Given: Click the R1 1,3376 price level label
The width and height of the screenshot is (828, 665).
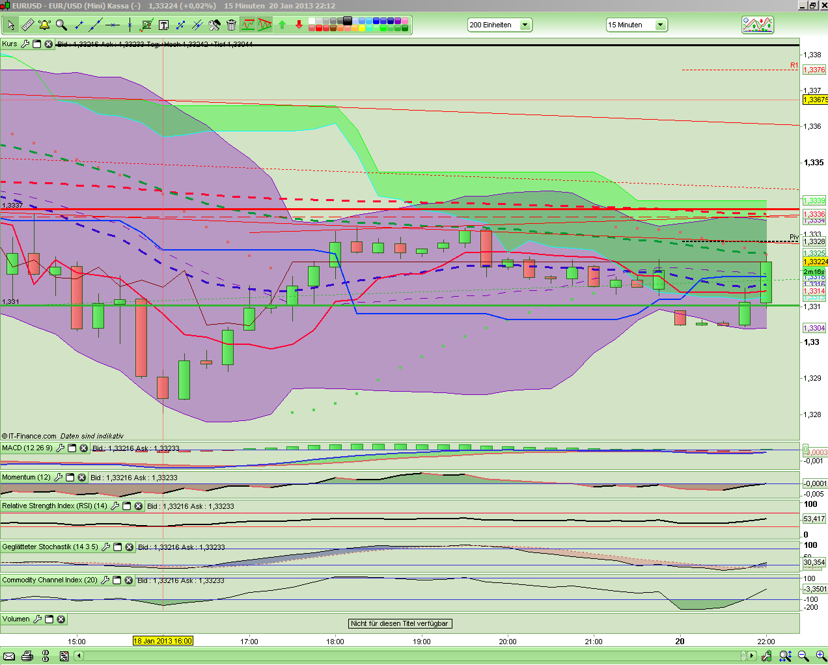Looking at the screenshot, I should coord(814,70).
